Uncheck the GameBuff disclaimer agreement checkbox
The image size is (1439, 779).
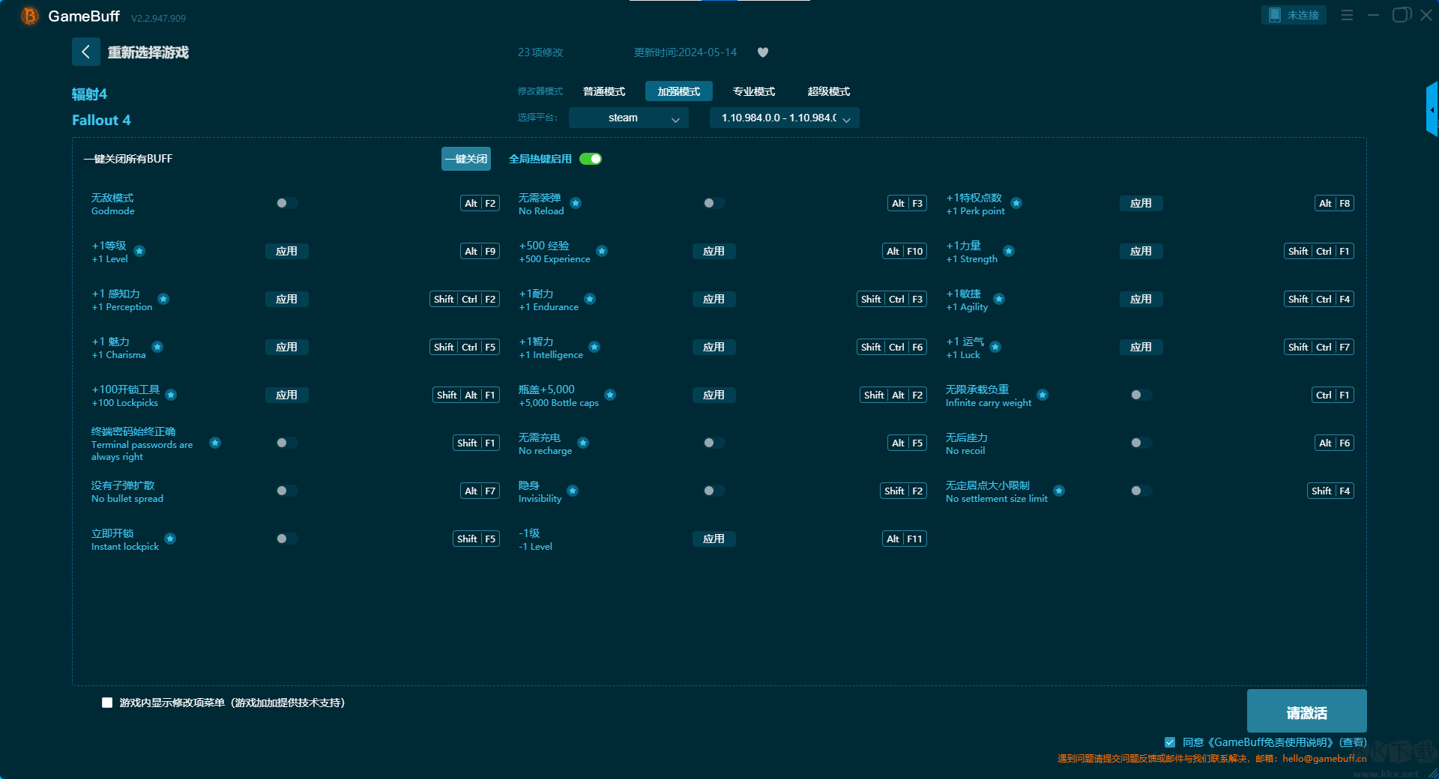click(x=1170, y=742)
